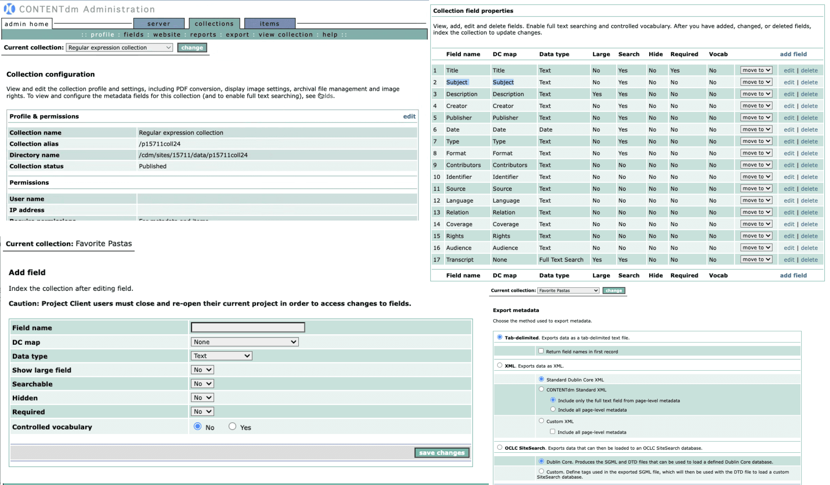Click the CONTENTdm logo icon
This screenshot has height=485, width=830.
[x=9, y=8]
